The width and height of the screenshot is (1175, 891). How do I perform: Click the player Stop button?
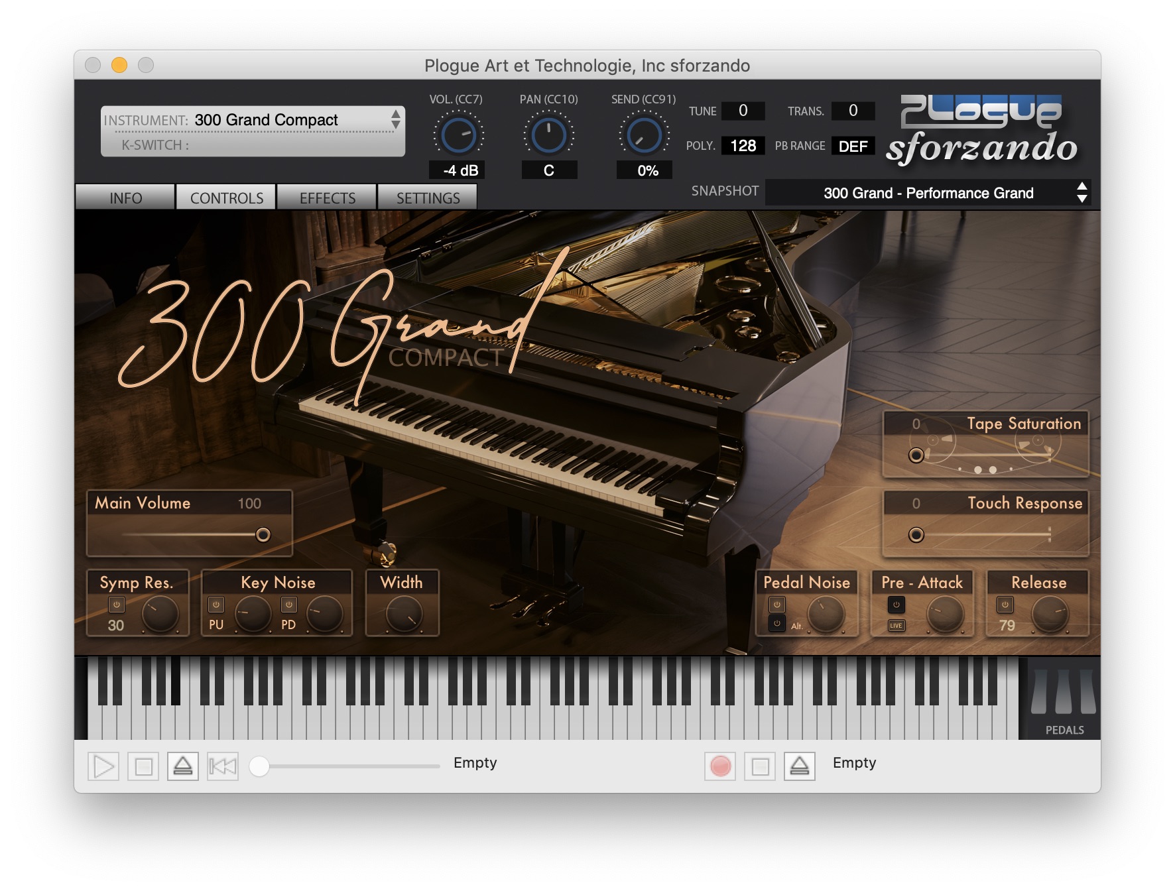143,766
